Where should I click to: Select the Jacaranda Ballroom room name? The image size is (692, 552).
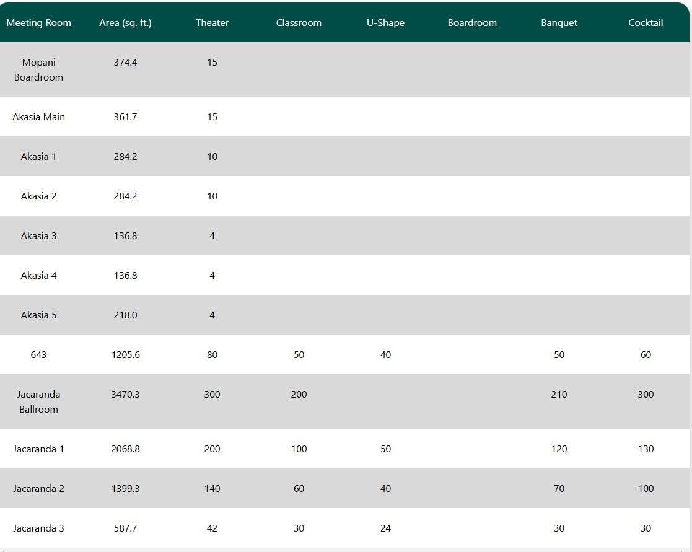(38, 401)
